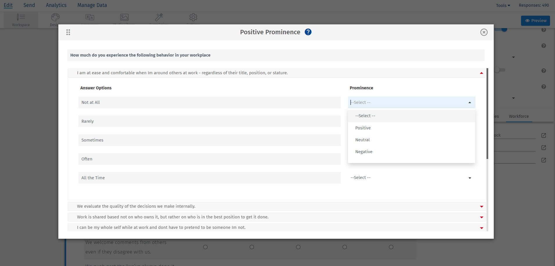
Task: Switch to the Workforce tab
Action: tap(519, 116)
